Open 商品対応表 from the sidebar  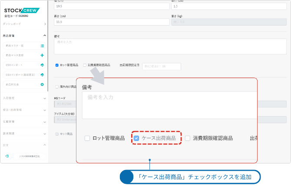pos(24,85)
